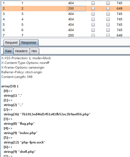Tick the second checkbox in row 5
Image resolution: width=130 pixels, height=157 pixels.
pos(108,25)
